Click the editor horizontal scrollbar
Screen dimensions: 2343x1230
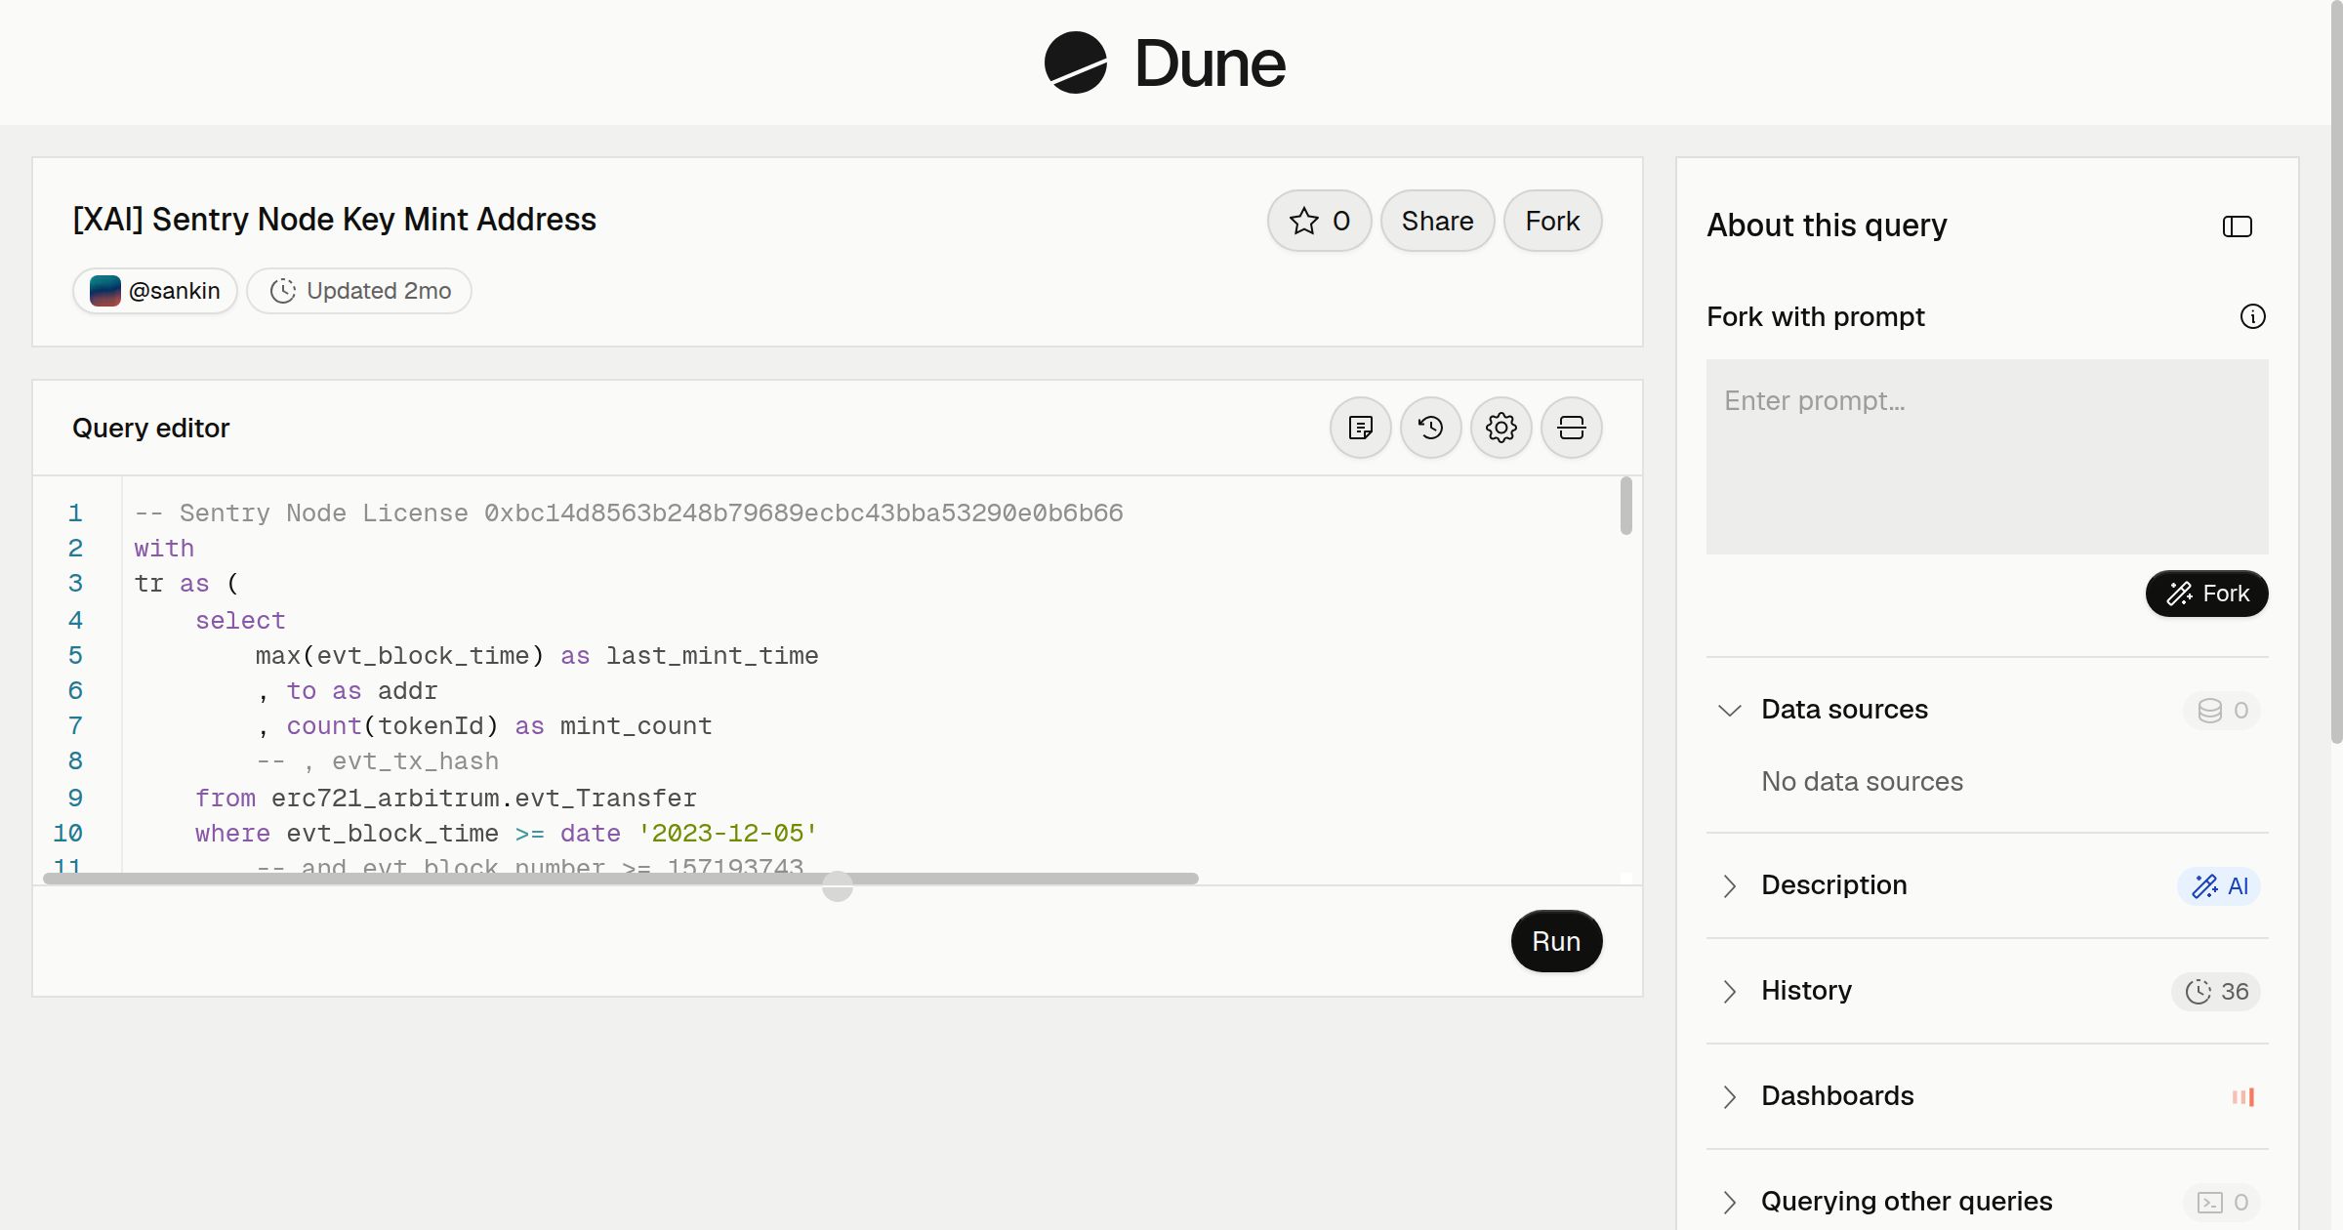click(621, 879)
